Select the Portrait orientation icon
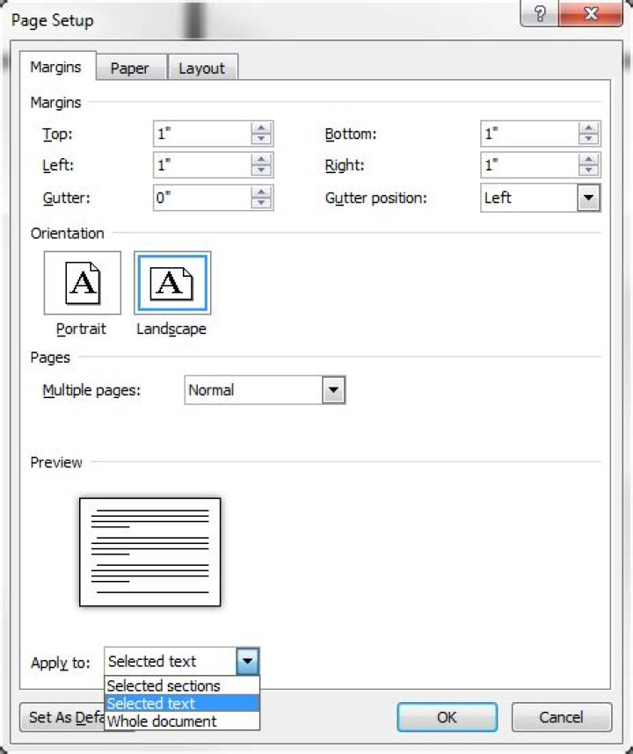This screenshot has width=633, height=754. pyautogui.click(x=83, y=283)
